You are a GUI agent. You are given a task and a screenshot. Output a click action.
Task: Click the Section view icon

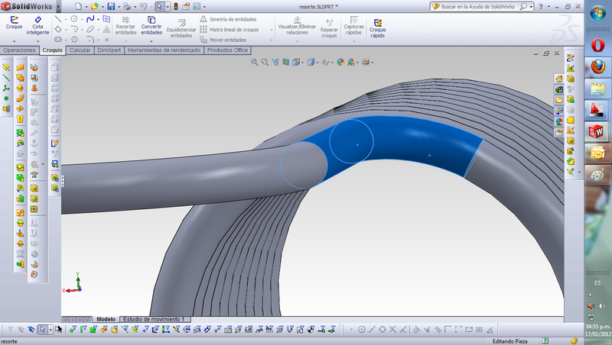tap(285, 62)
